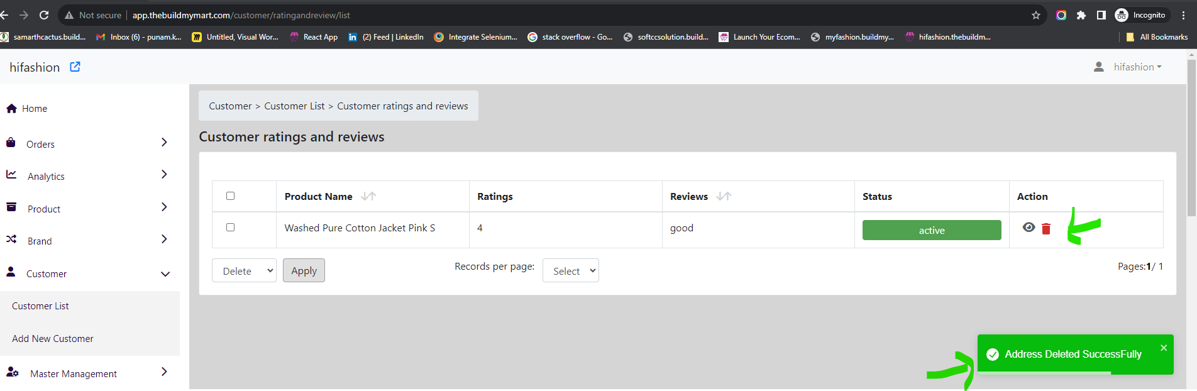This screenshot has height=391, width=1197.
Task: Click the hifashion brand title
Action: click(35, 67)
